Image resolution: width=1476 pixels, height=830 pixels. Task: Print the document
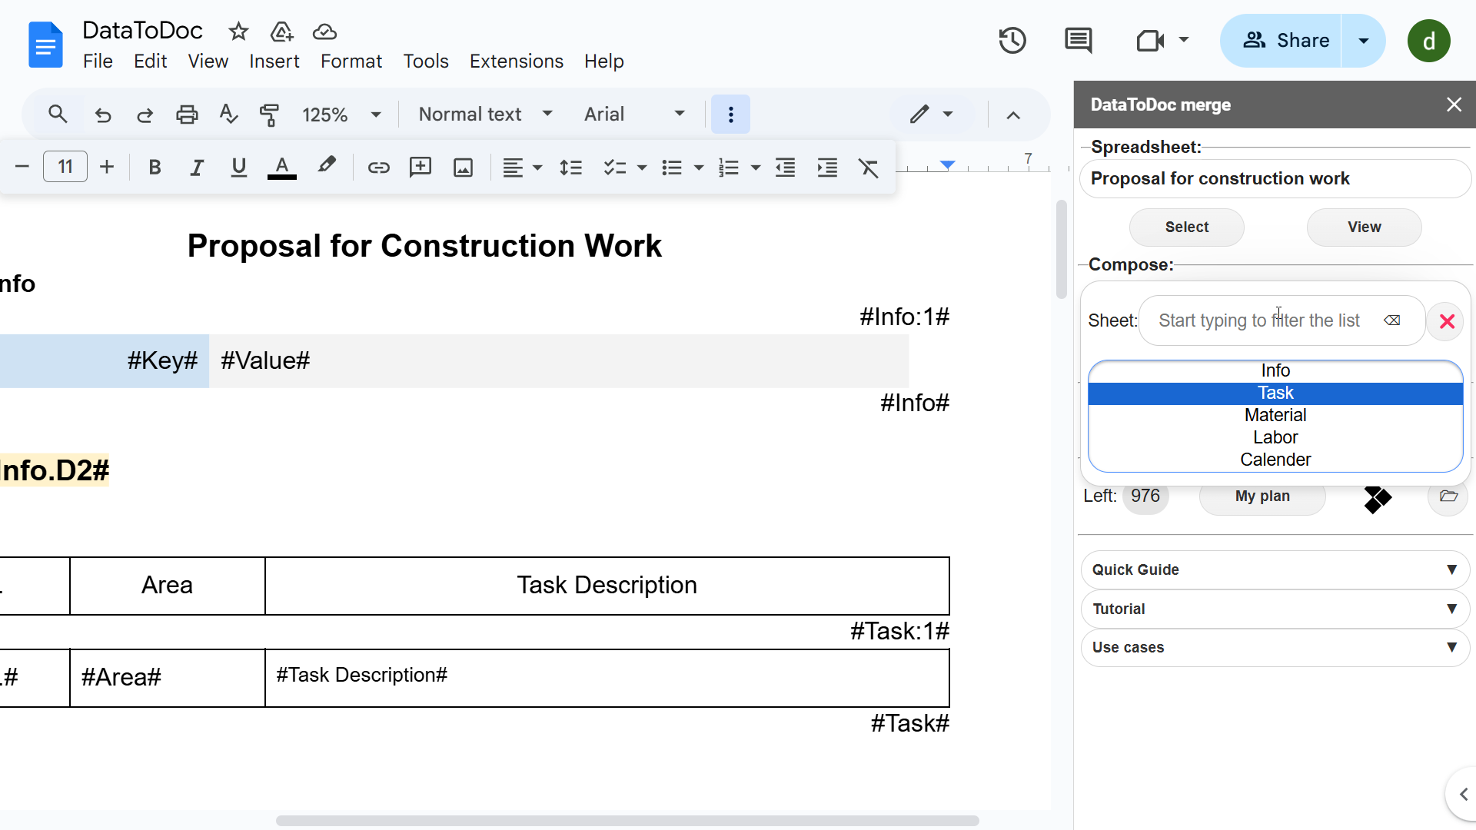pyautogui.click(x=187, y=115)
